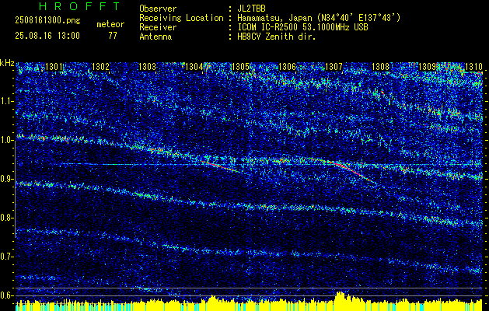This screenshot has height=311, width=489.
Task: Click the 1307 time marker
Action: pyautogui.click(x=334, y=66)
